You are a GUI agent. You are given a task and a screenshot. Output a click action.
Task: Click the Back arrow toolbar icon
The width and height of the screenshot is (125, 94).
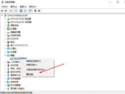click(x=2, y=11)
